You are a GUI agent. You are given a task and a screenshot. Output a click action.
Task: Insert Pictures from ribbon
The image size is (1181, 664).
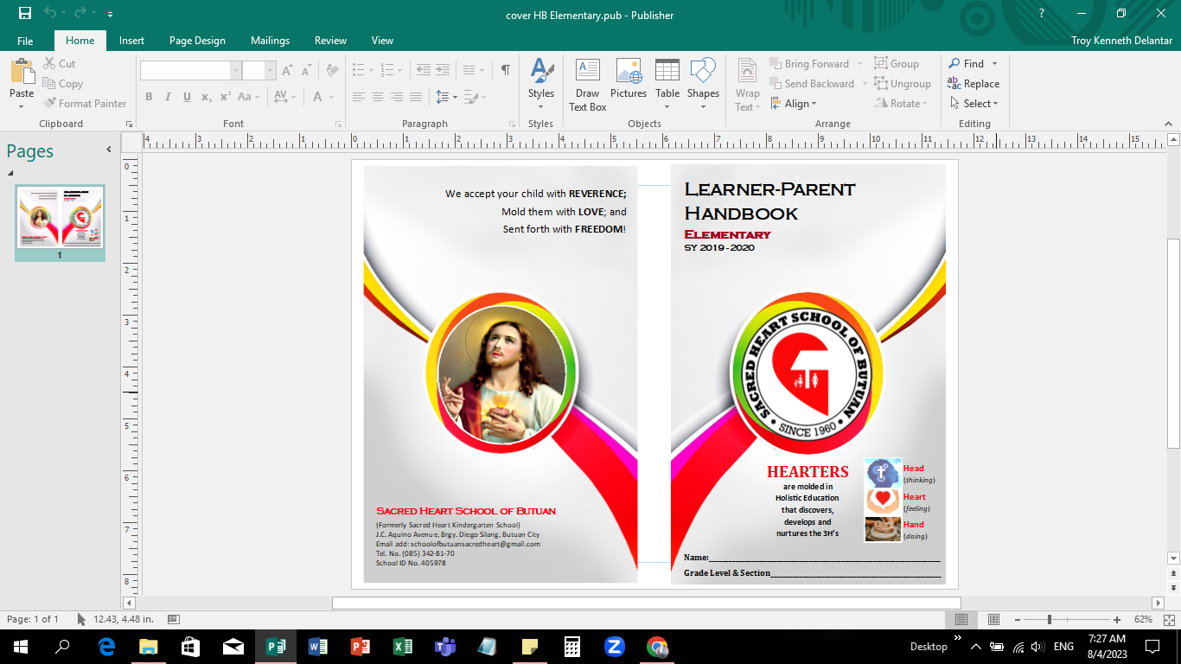click(629, 80)
